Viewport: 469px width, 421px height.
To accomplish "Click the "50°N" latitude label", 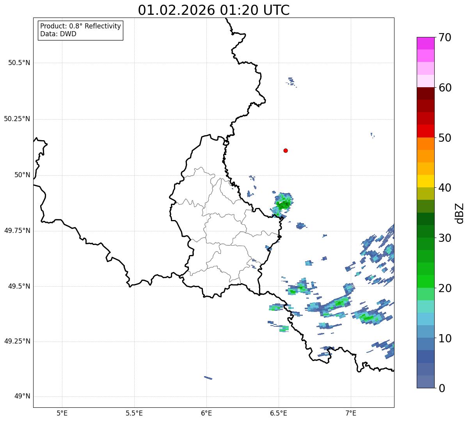I will pos(22,175).
